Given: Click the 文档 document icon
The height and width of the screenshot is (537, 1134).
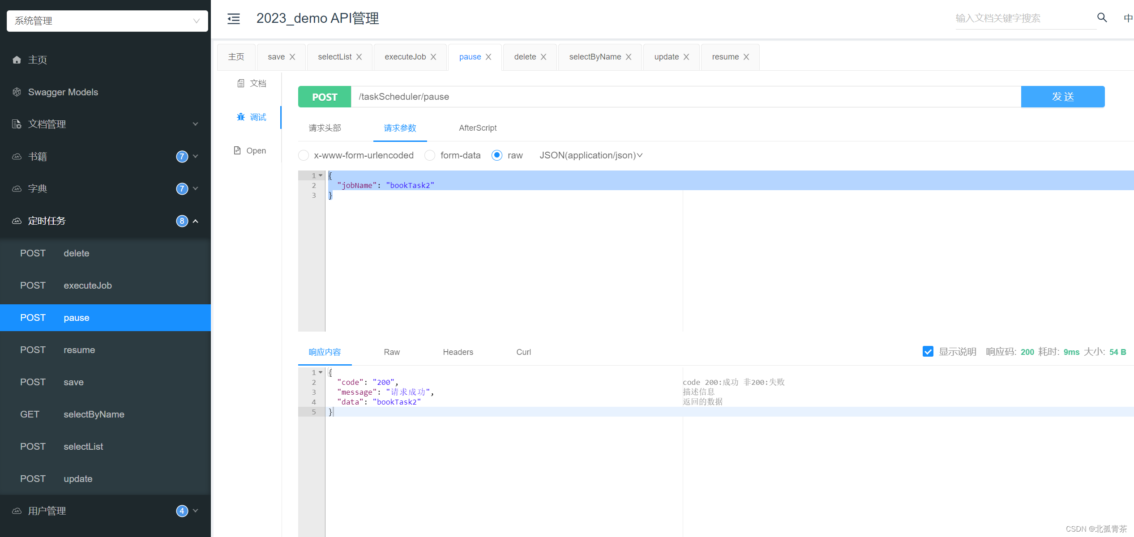Looking at the screenshot, I should [x=241, y=83].
